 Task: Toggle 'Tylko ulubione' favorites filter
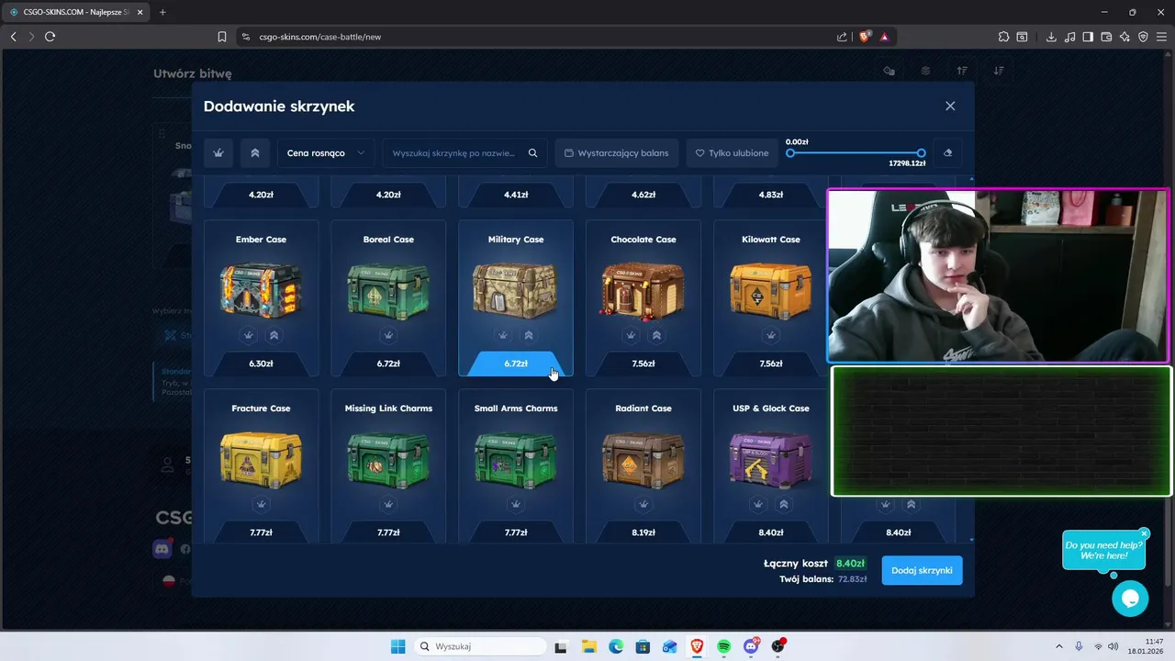[733, 153]
